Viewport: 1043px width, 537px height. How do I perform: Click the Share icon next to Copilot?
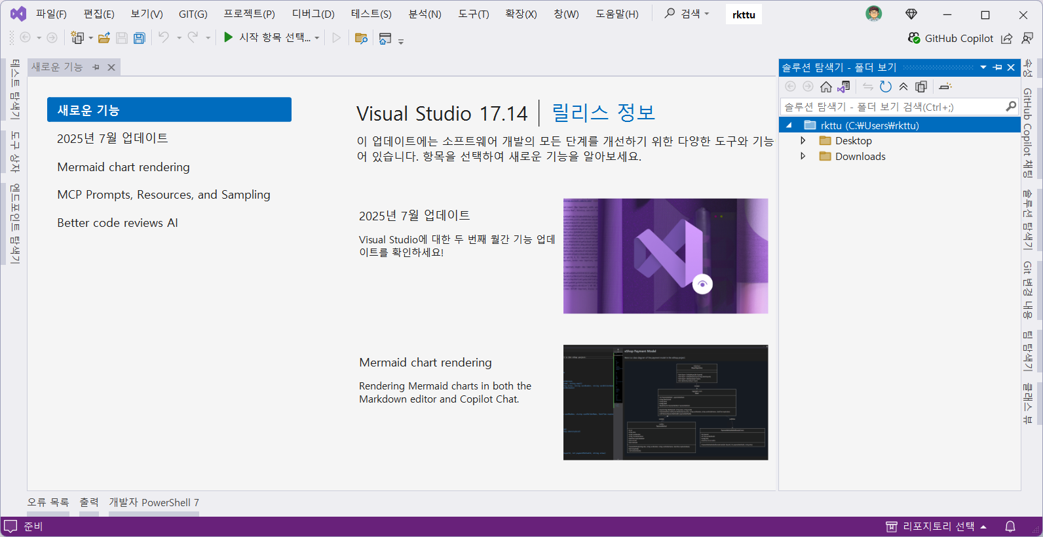click(1007, 38)
